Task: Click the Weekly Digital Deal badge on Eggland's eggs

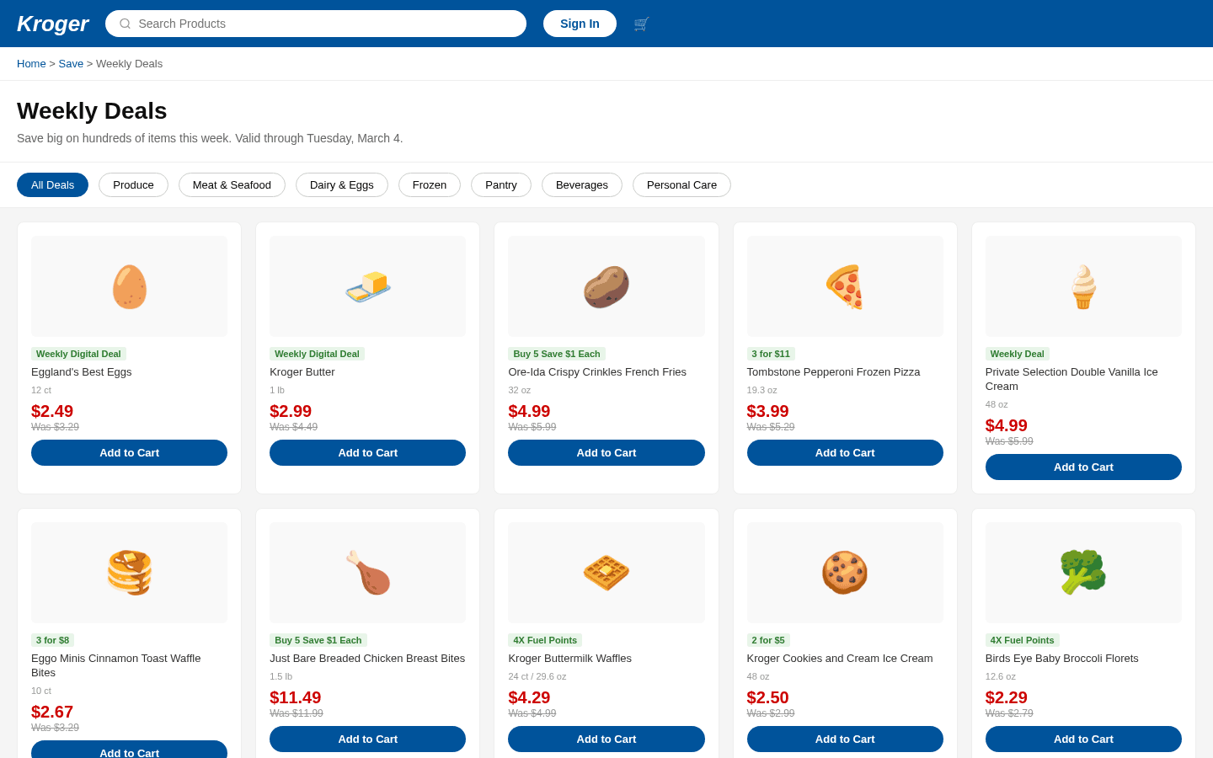Action: pyautogui.click(x=78, y=354)
